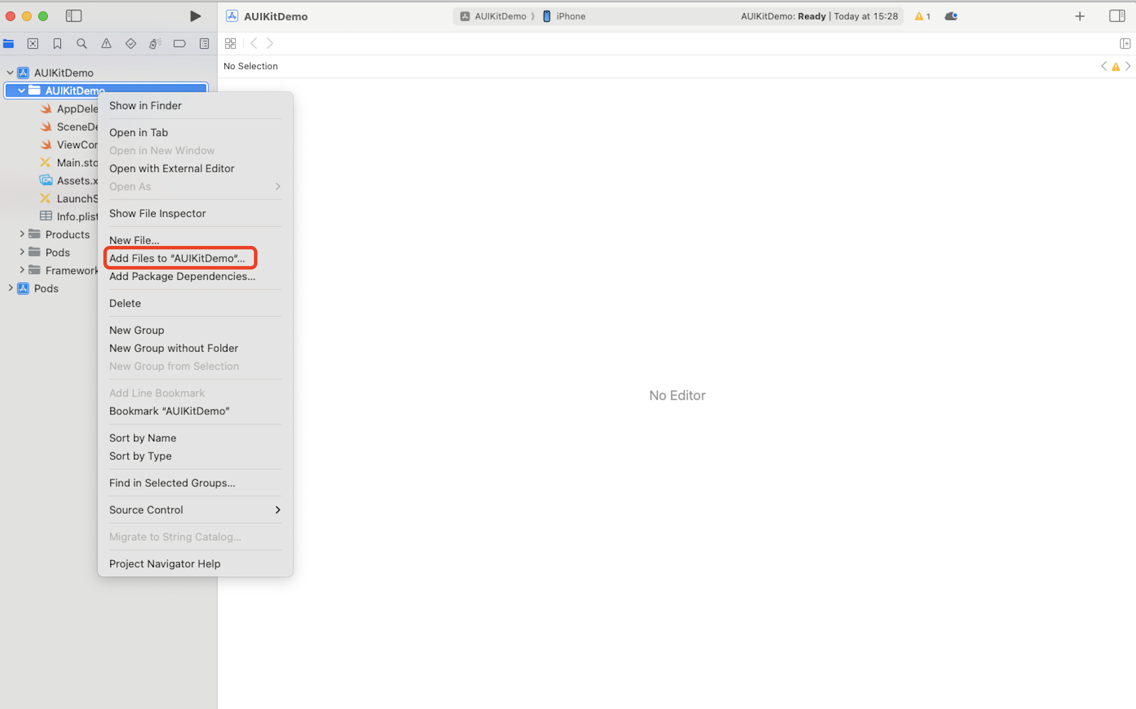Viewport: 1136px width, 709px height.
Task: Choose Project Navigator Help
Action: tap(195, 564)
